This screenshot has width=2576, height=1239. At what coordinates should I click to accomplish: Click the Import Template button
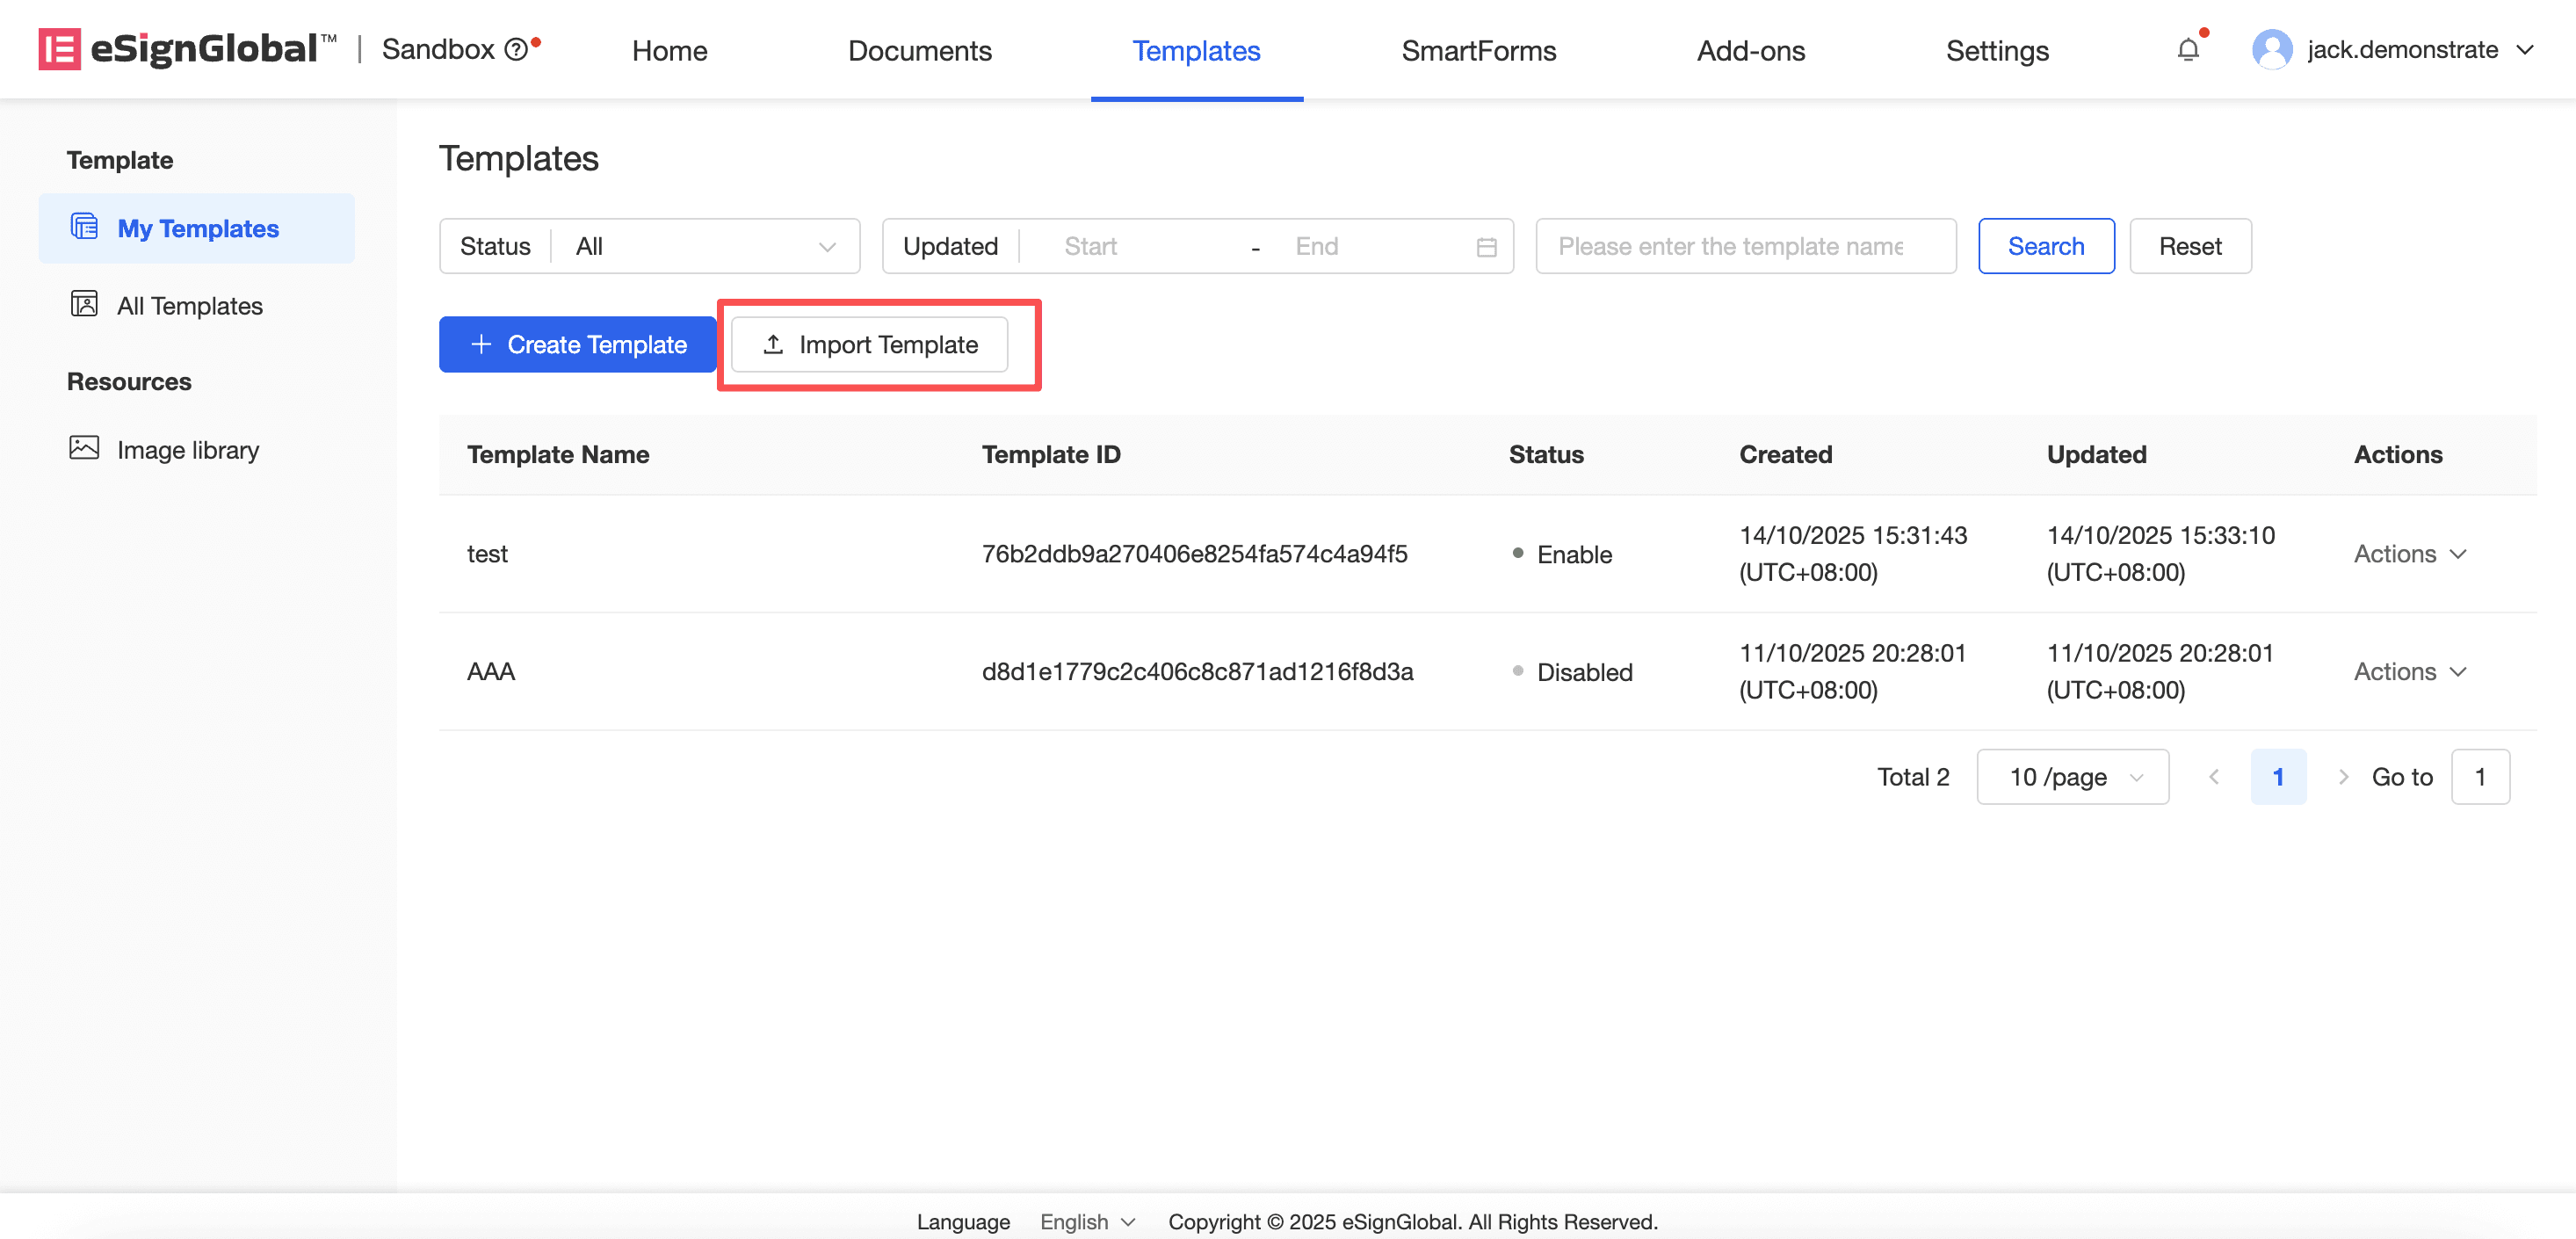pyautogui.click(x=869, y=345)
